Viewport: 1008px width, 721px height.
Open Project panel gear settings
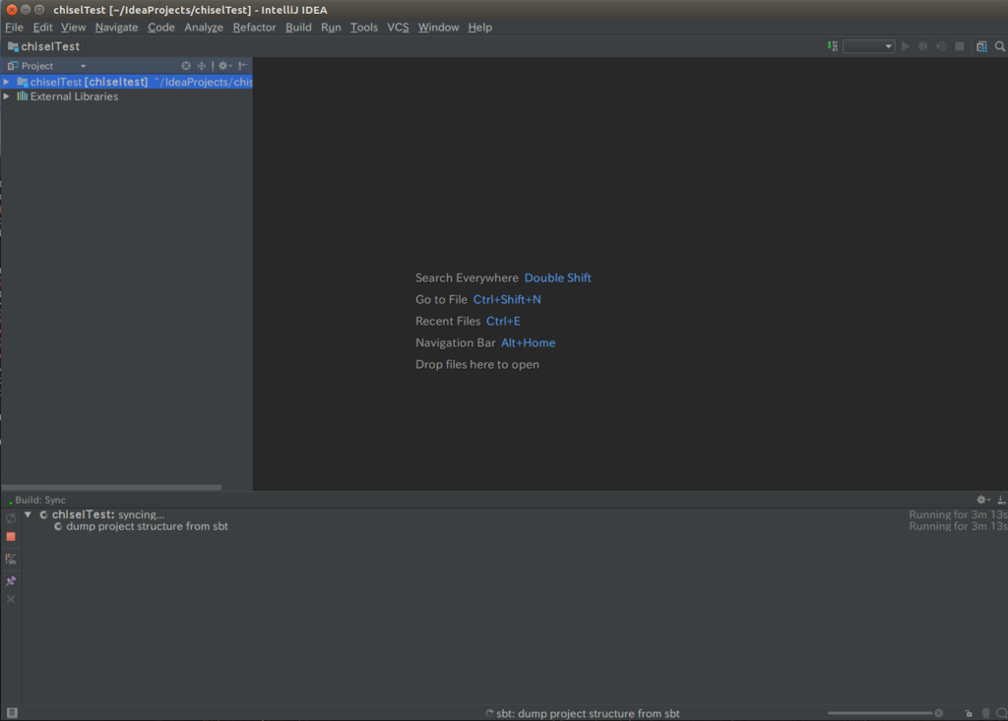click(x=224, y=66)
